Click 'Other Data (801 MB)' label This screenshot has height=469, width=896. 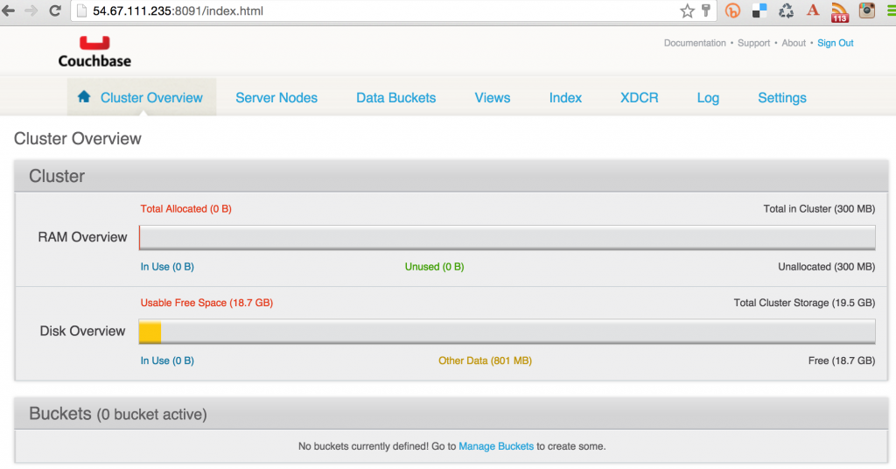(x=485, y=360)
